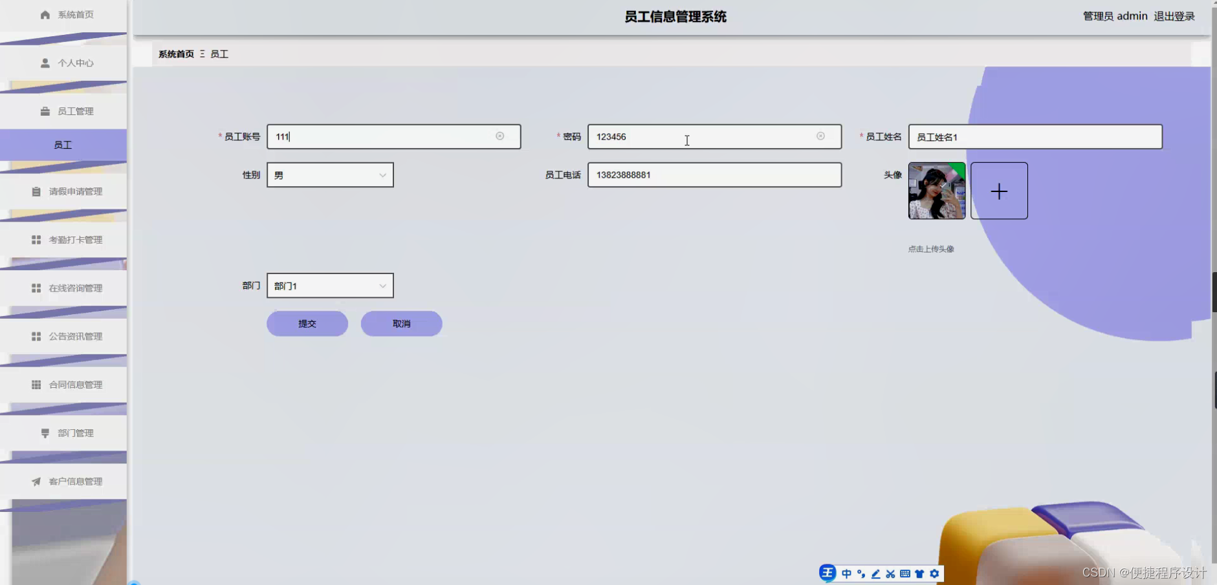Image resolution: width=1217 pixels, height=585 pixels.
Task: Switch IME from Chinese to English mode
Action: [x=847, y=573]
